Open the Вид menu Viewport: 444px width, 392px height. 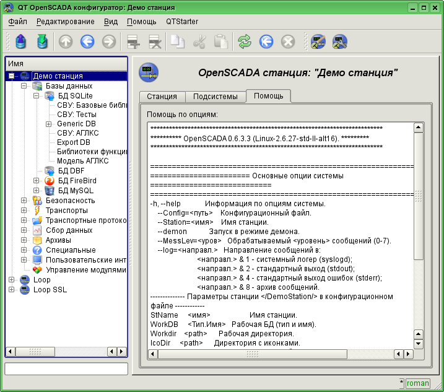pyautogui.click(x=111, y=22)
